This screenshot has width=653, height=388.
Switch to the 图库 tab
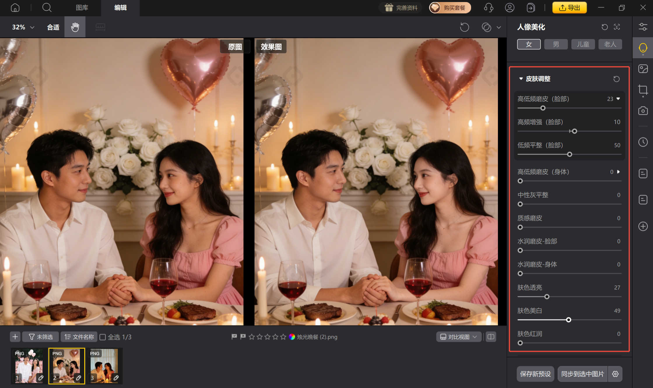tap(82, 8)
